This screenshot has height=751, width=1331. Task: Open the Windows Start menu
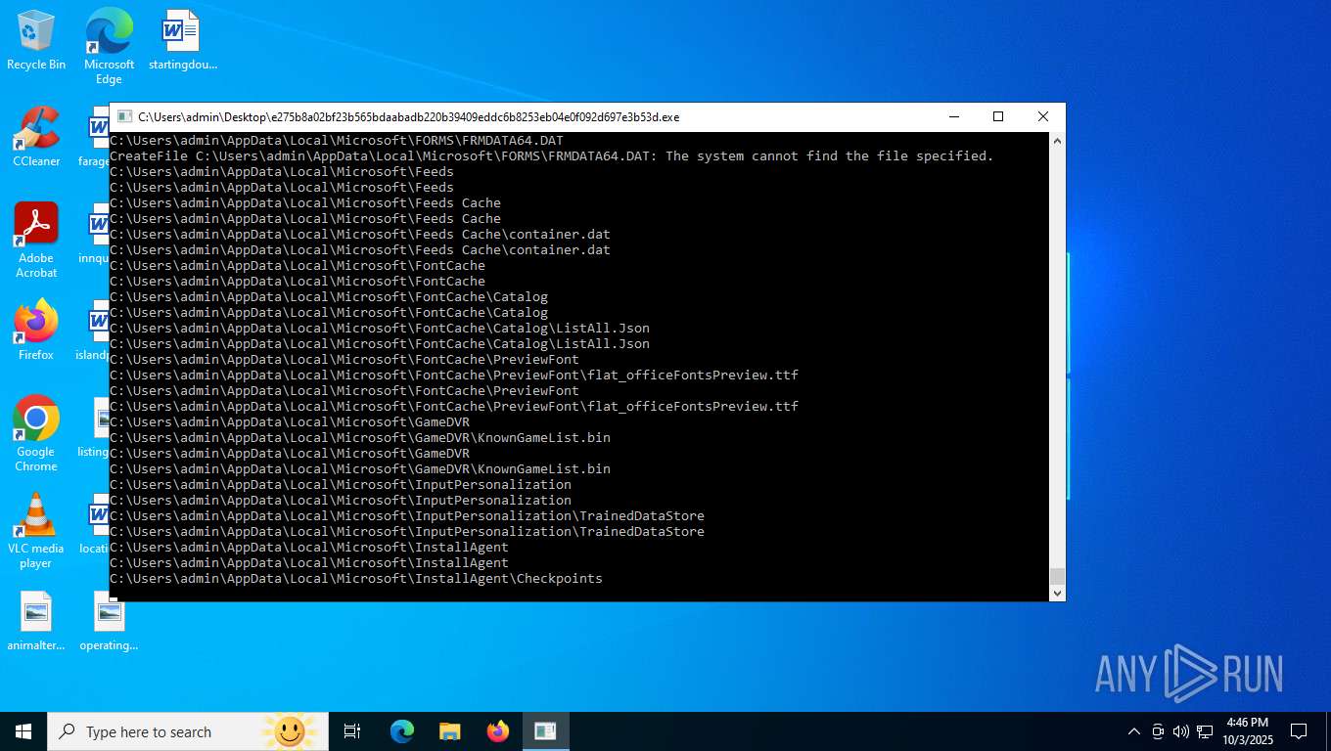(23, 731)
